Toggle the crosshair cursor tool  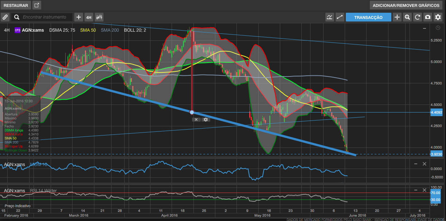397,17
